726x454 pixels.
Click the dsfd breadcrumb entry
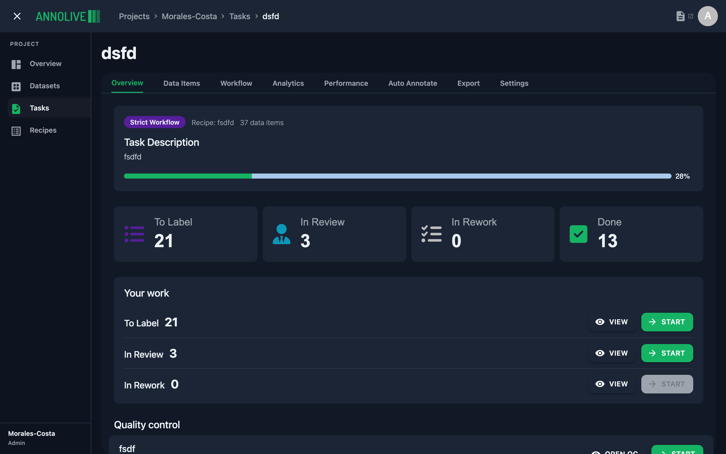270,16
